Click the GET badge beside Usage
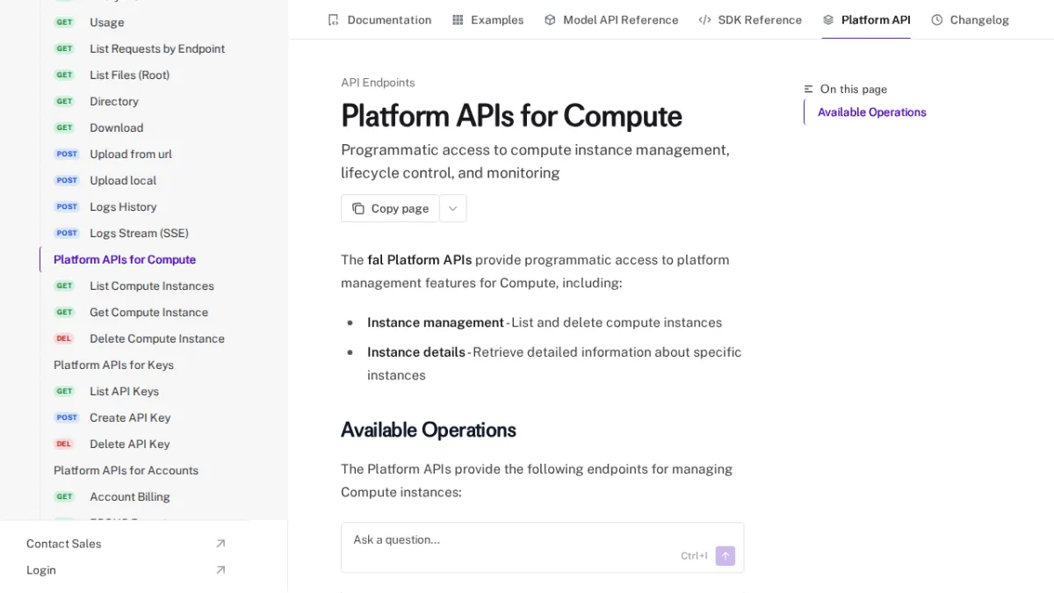Image resolution: width=1054 pixels, height=593 pixels. (65, 22)
